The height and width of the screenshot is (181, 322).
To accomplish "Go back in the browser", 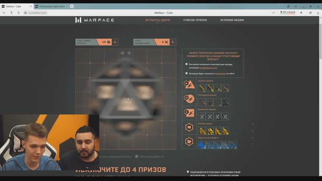I will click(x=4, y=13).
